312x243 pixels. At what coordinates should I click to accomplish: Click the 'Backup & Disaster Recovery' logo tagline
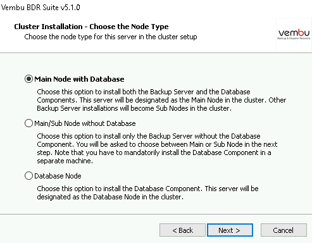pyautogui.click(x=294, y=39)
